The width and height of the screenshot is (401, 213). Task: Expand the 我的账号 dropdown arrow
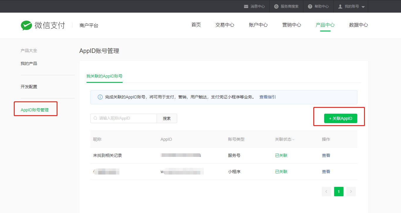363,7
